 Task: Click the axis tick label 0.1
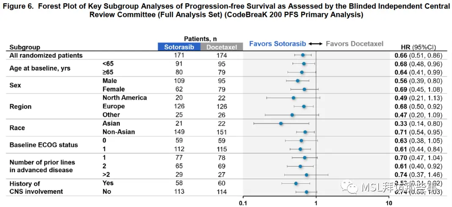(x=243, y=203)
